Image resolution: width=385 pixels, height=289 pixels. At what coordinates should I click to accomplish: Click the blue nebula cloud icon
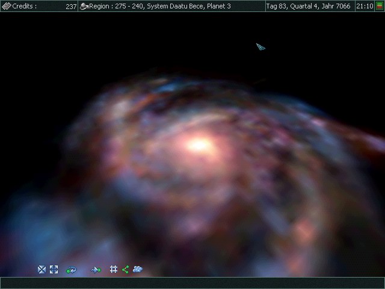(x=138, y=270)
